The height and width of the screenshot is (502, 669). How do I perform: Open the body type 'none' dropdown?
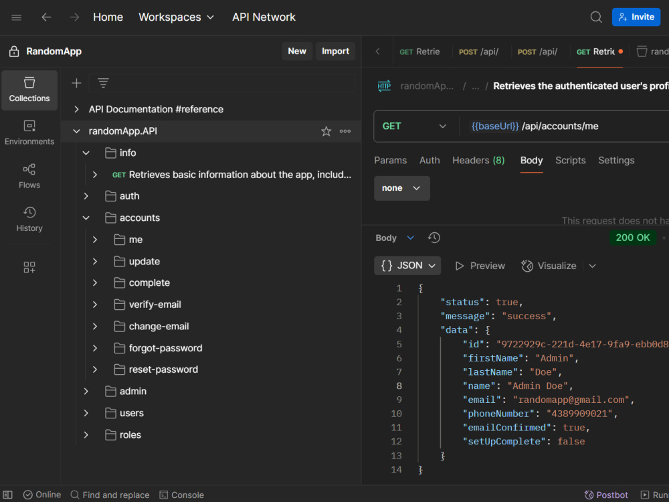pyautogui.click(x=402, y=188)
